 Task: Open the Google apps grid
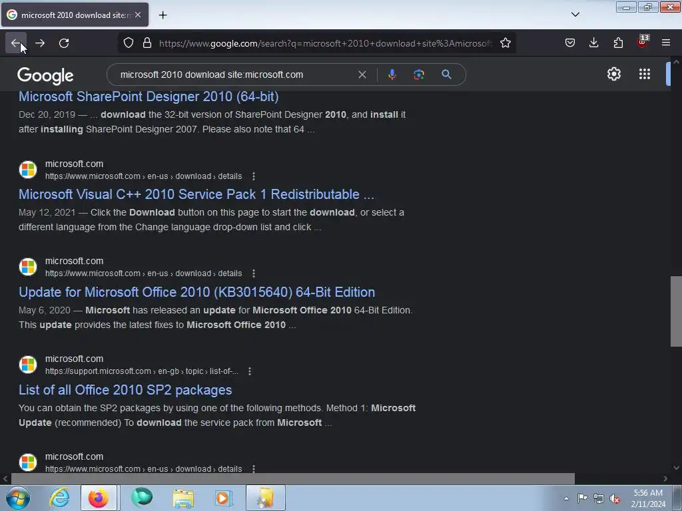coord(645,74)
